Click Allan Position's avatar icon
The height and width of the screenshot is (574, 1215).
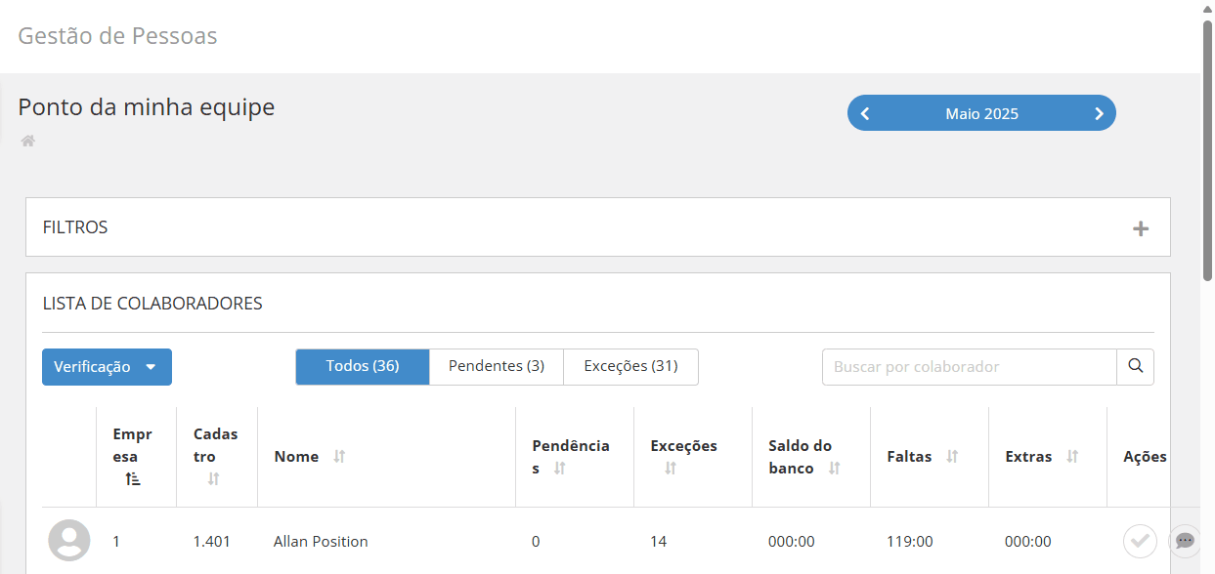point(69,540)
